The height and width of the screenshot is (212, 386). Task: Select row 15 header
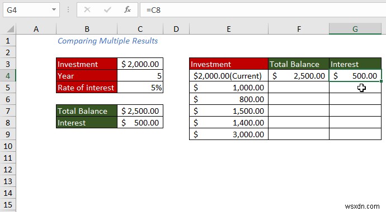click(8, 205)
